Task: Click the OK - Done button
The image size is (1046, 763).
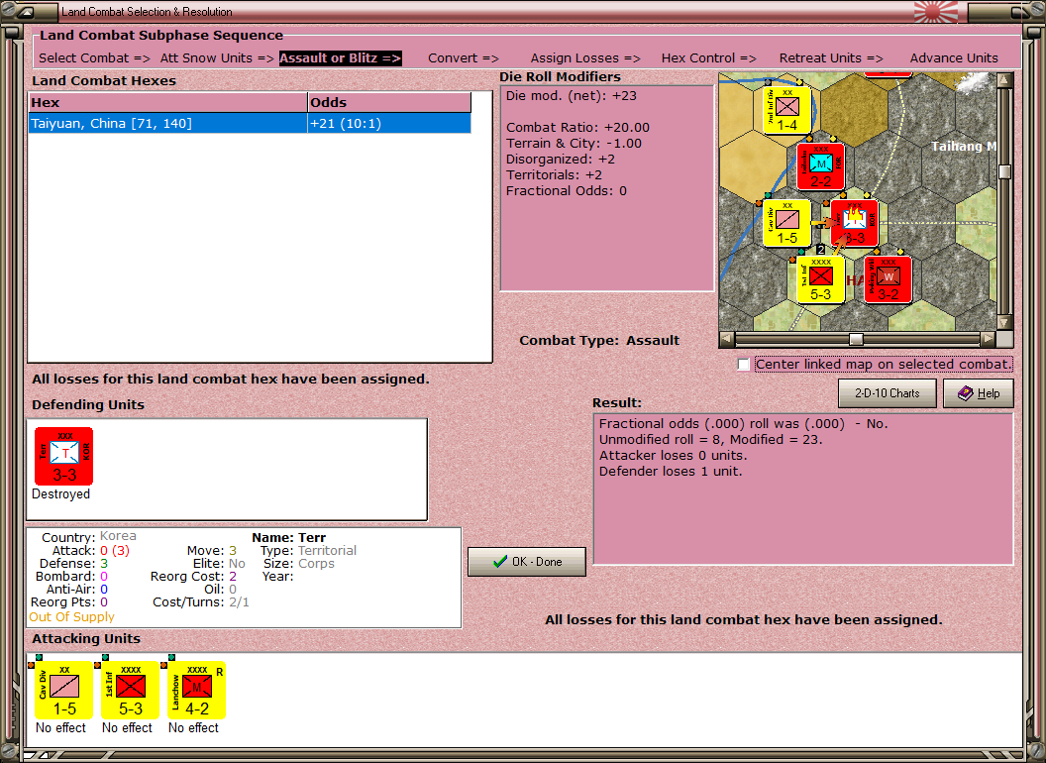Action: [527, 562]
